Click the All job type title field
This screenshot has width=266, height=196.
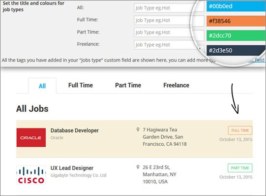169,8
